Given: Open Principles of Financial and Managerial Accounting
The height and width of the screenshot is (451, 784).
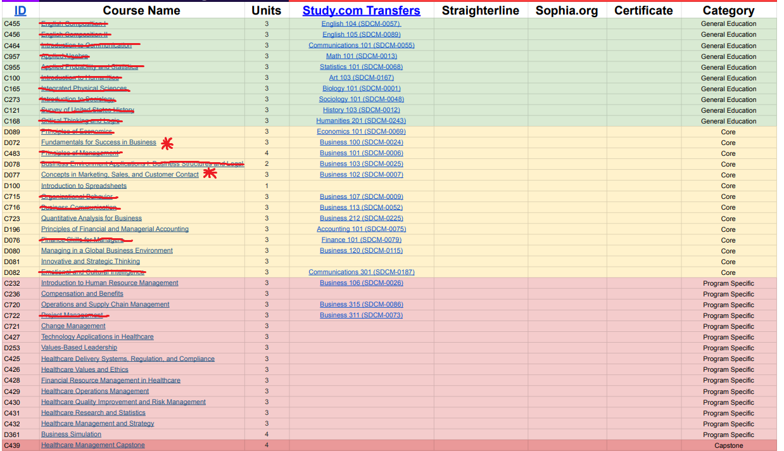Looking at the screenshot, I should [x=115, y=229].
